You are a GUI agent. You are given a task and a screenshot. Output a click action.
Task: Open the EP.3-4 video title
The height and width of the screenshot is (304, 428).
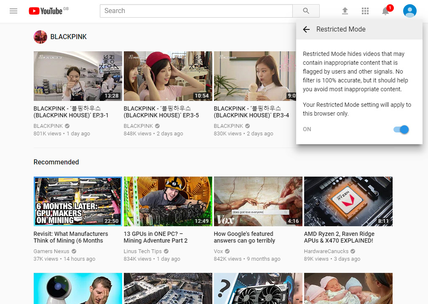pyautogui.click(x=251, y=112)
